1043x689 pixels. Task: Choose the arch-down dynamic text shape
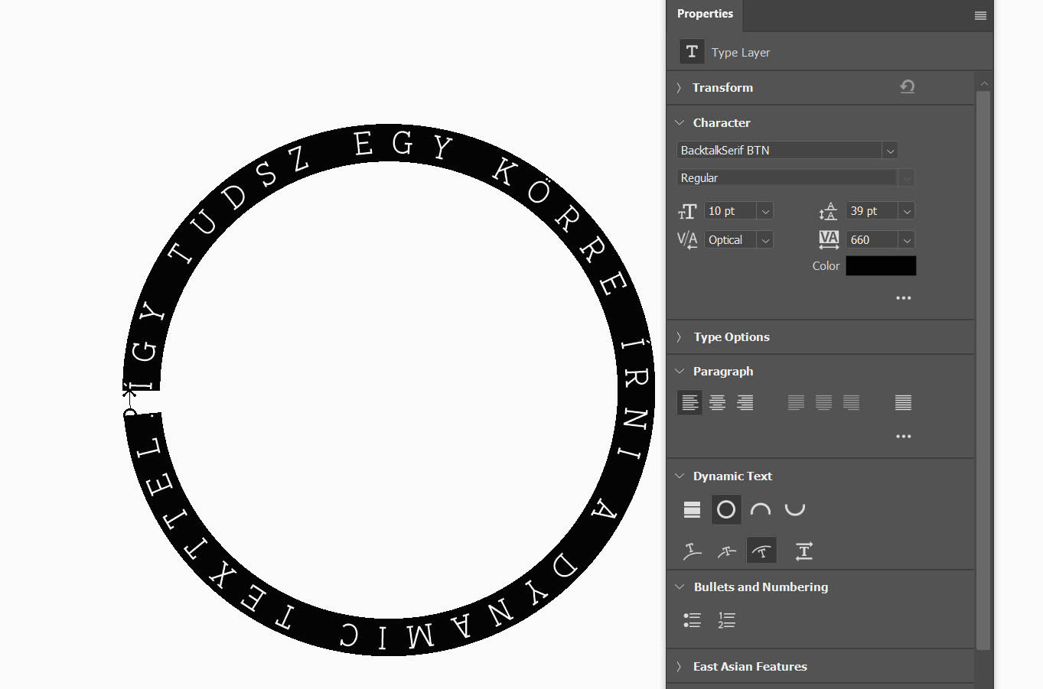coord(795,509)
